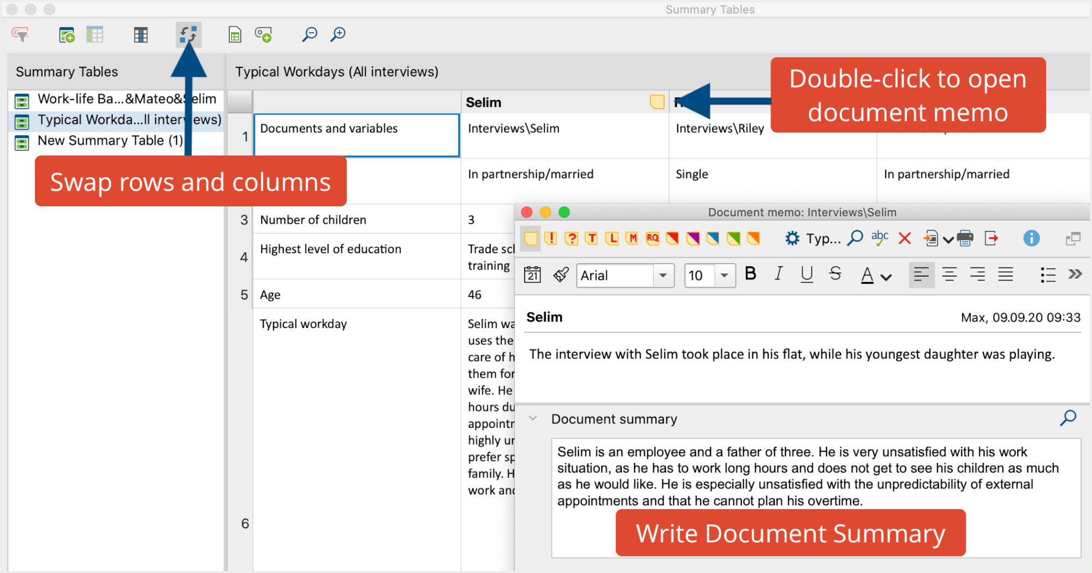Insert date stamp into memo
This screenshot has height=573, width=1092.
pos(532,274)
